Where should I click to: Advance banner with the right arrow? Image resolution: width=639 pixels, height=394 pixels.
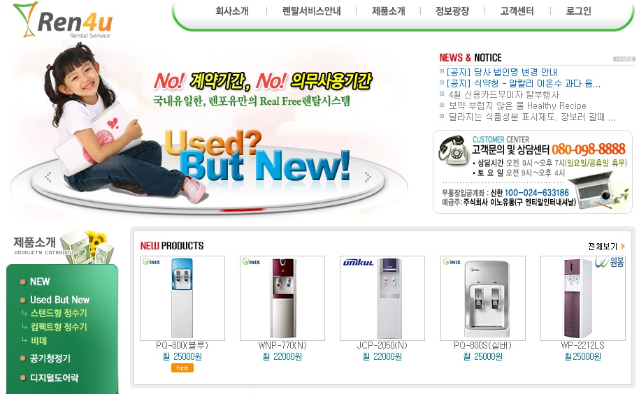368,177
